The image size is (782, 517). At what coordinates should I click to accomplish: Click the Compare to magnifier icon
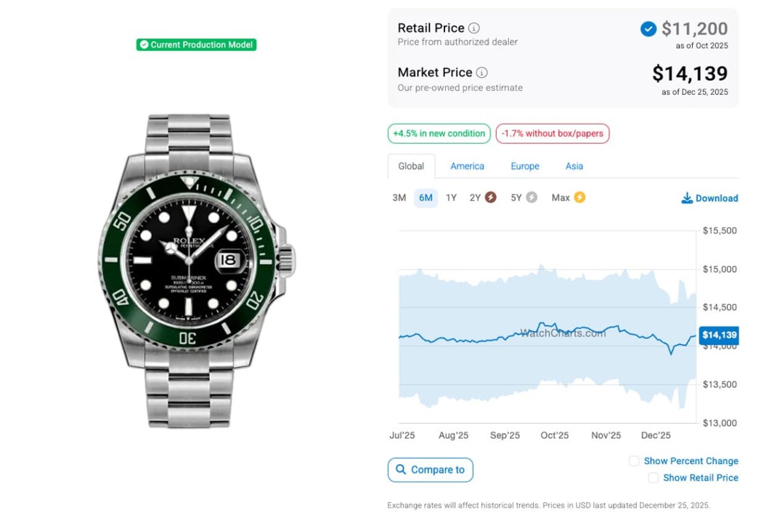click(x=399, y=469)
